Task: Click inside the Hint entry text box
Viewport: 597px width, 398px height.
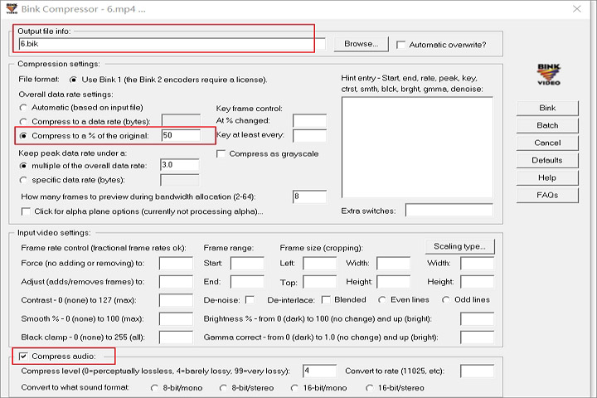Action: point(417,148)
